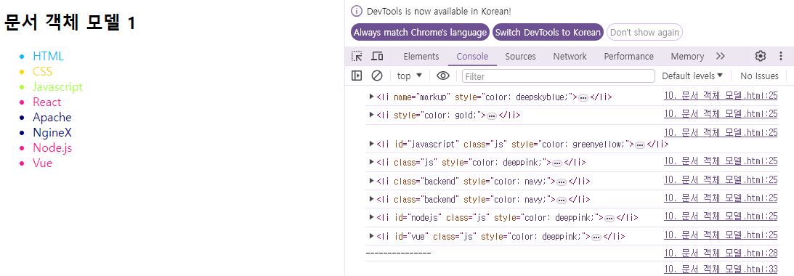Open source link for the markup li log

[x=721, y=95]
